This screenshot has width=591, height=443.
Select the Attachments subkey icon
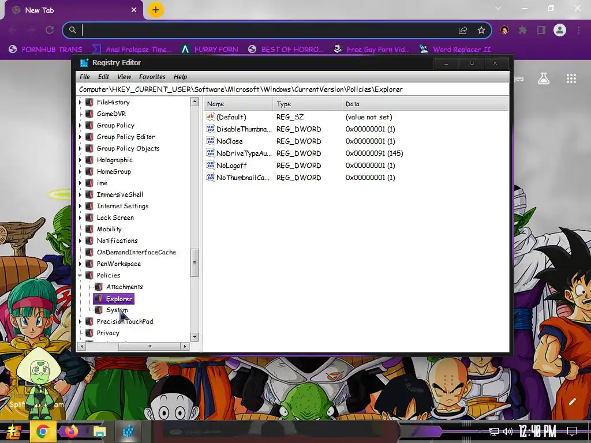tap(99, 287)
